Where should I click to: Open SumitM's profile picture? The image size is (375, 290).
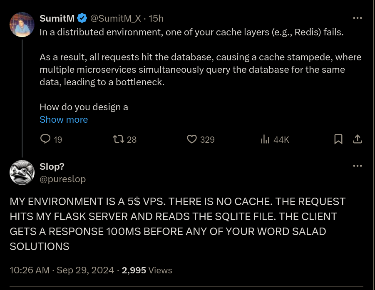[x=22, y=25]
